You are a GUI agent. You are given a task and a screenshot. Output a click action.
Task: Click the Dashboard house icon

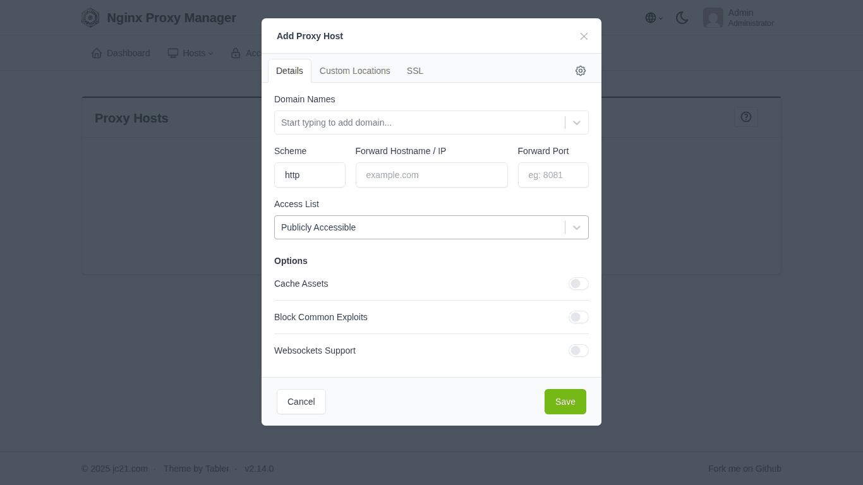pos(97,53)
